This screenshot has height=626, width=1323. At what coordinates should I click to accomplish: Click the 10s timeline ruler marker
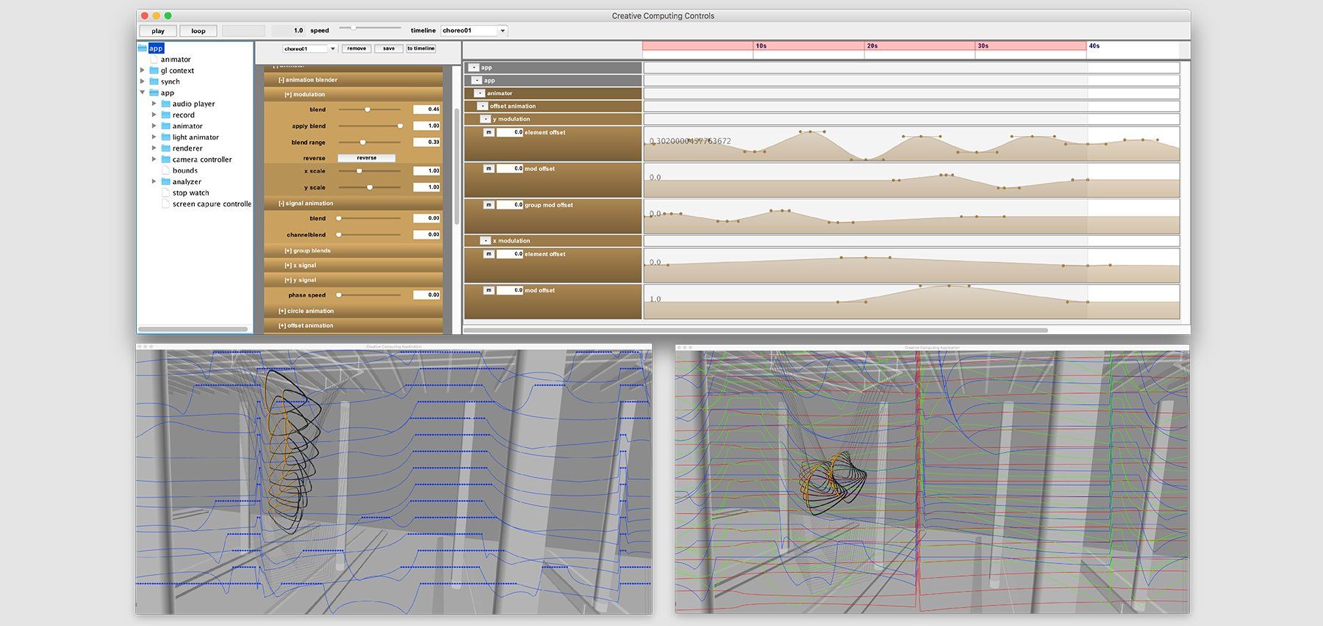point(761,46)
